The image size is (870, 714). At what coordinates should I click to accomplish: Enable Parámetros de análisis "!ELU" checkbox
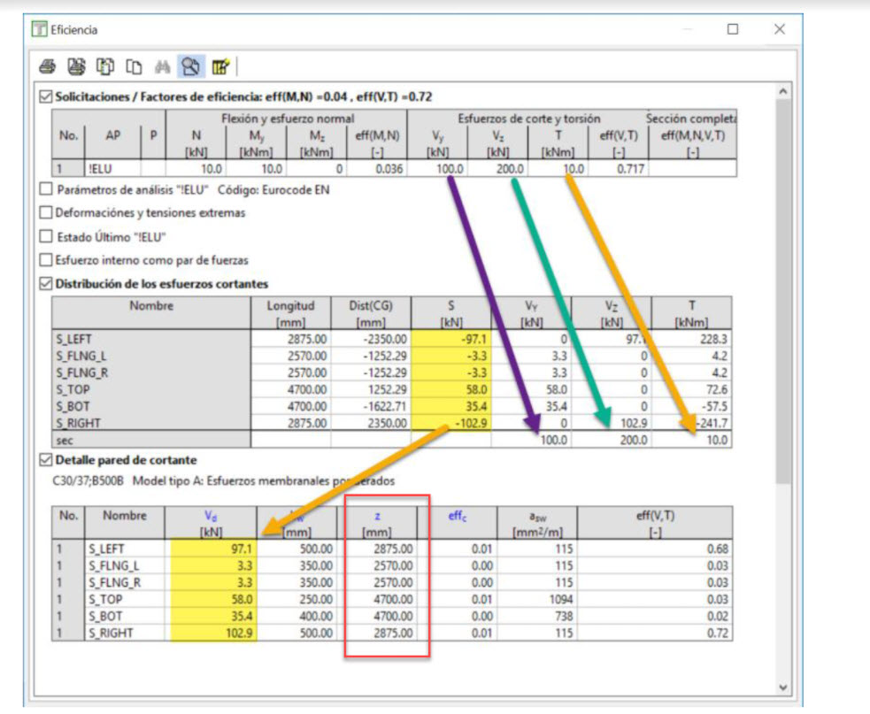[46, 189]
